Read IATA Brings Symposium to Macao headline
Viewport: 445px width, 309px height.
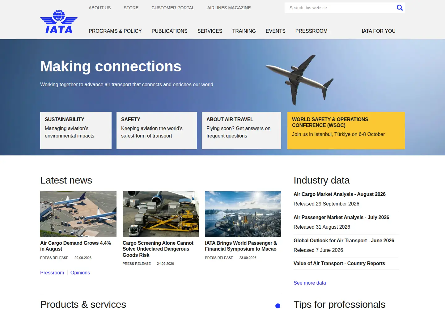(241, 246)
